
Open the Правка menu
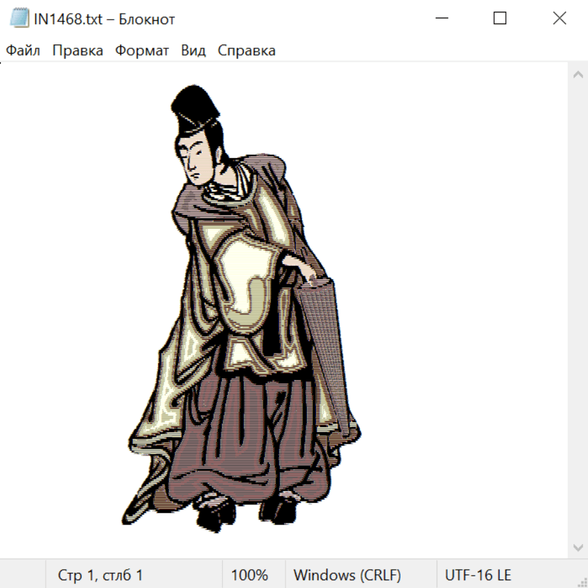pyautogui.click(x=78, y=51)
